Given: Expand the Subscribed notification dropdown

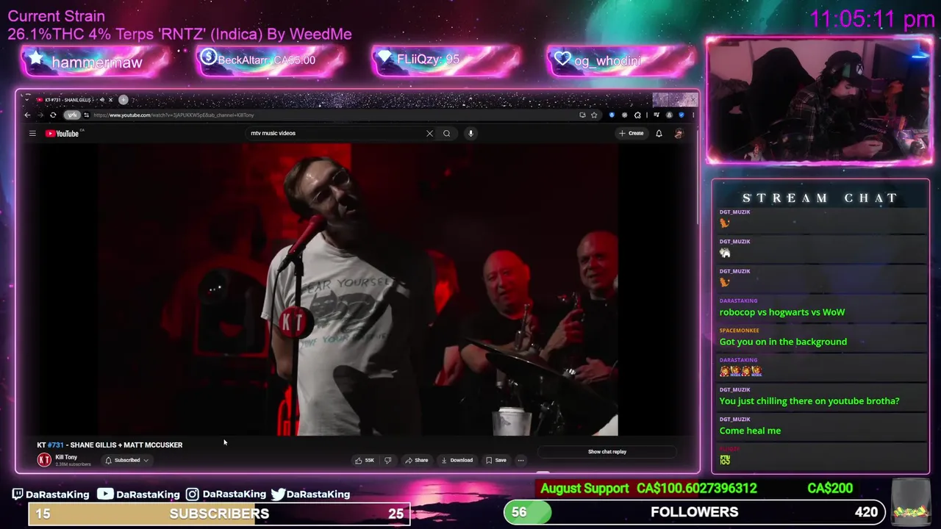Looking at the screenshot, I should 126,460.
